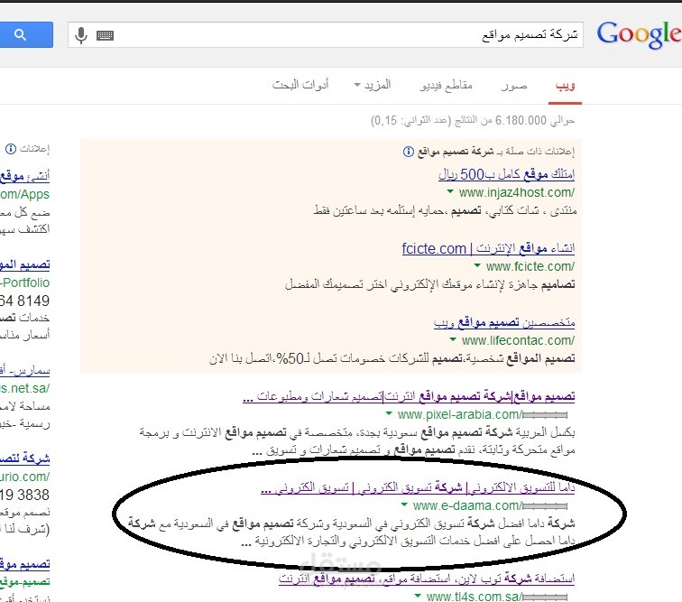Open the pixel-arabia result title link

(x=409, y=396)
